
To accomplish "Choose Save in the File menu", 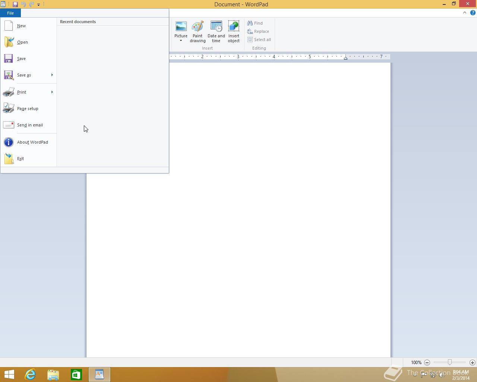I will [x=29, y=59].
